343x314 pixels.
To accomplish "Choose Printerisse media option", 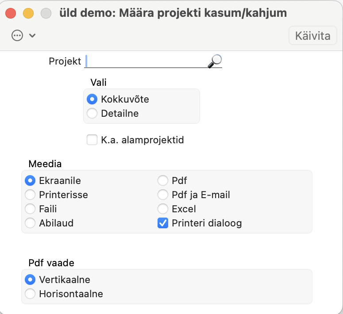I will pos(30,195).
